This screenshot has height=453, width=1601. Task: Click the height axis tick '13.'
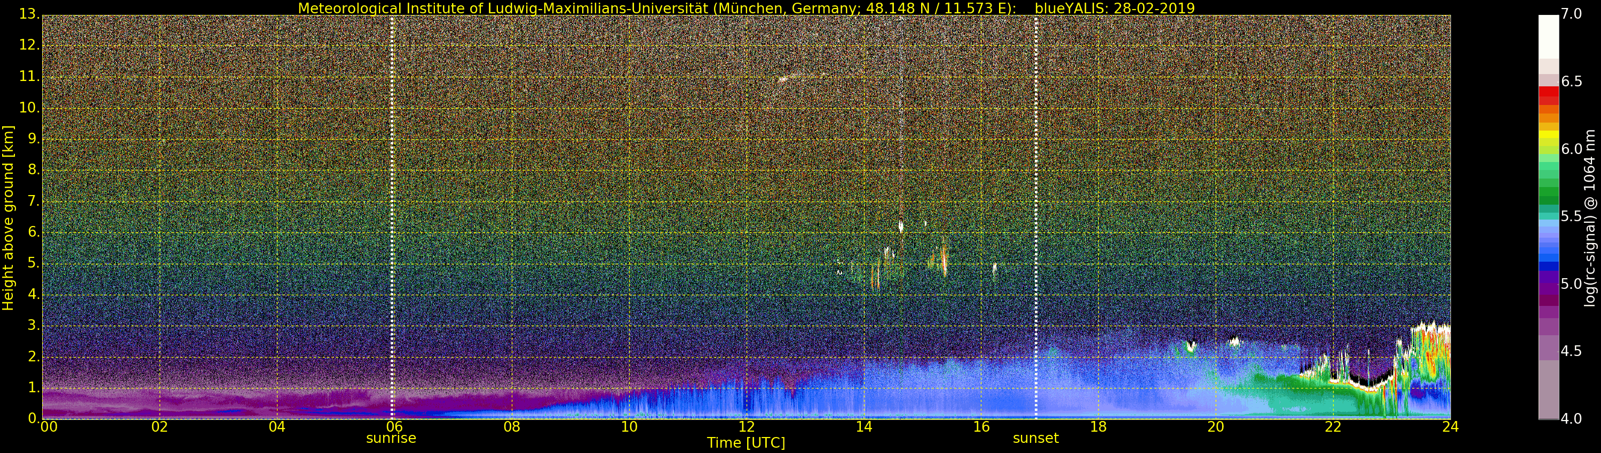[29, 14]
